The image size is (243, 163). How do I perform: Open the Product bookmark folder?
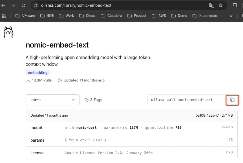pyautogui.click(x=137, y=16)
